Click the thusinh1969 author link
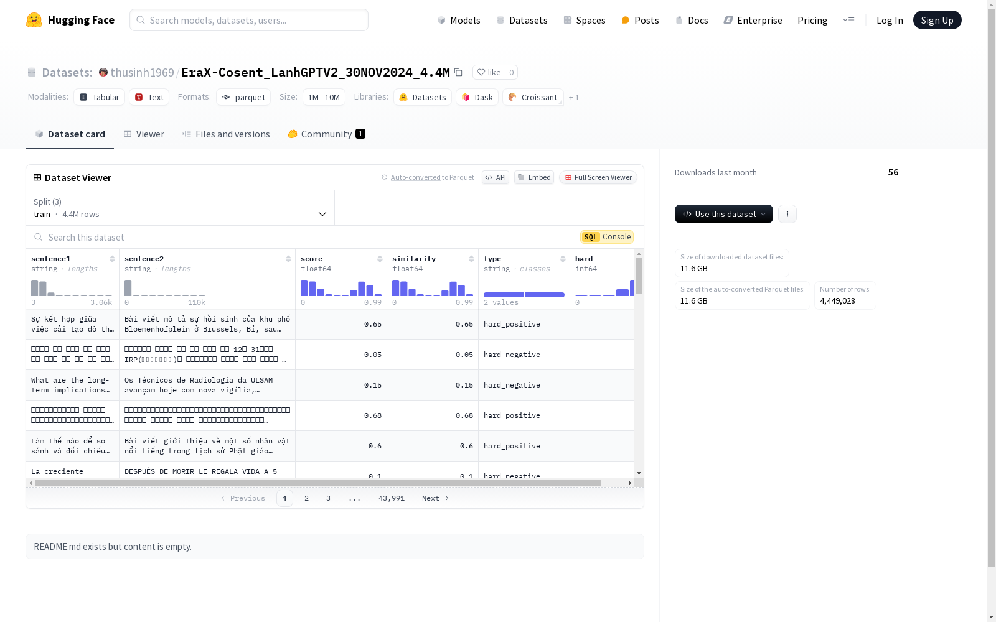The height and width of the screenshot is (622, 996). coord(142,72)
